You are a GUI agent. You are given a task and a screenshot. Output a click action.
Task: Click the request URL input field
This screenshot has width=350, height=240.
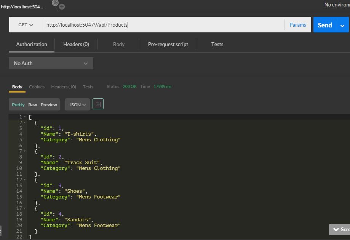[x=164, y=25]
